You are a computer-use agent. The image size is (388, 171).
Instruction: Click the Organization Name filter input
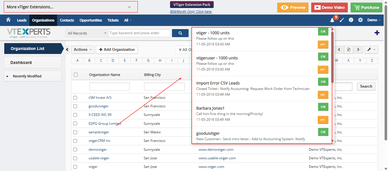click(x=109, y=86)
